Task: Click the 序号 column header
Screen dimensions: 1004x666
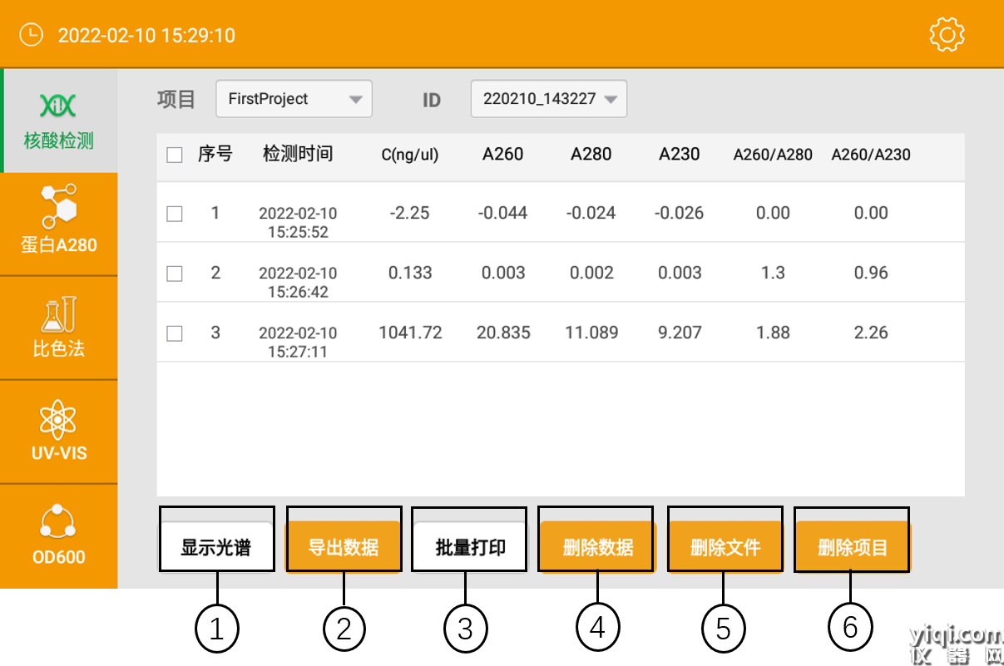Action: coord(215,154)
